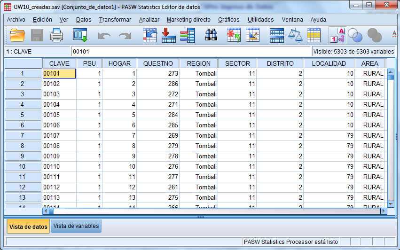Open the Gráficos menu

(x=228, y=20)
